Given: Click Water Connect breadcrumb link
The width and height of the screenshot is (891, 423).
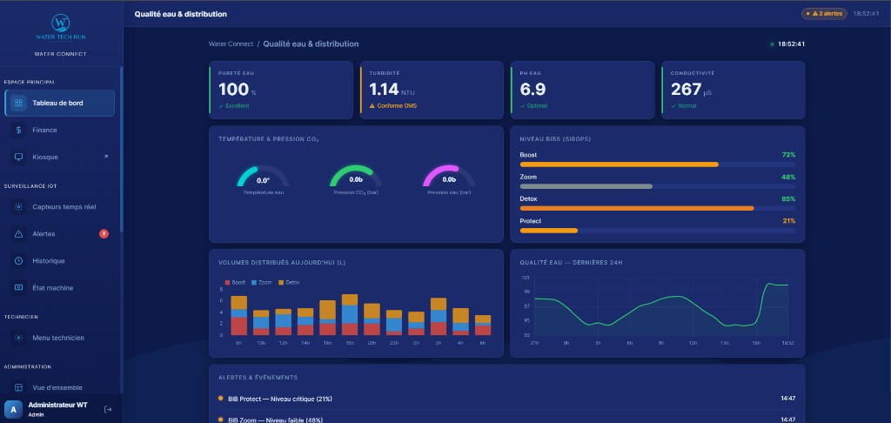Looking at the screenshot, I should (231, 44).
